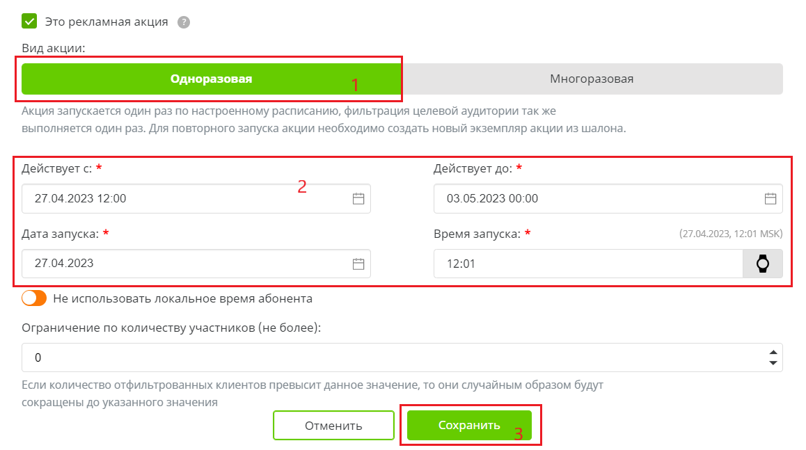Open calendar for 'Действует с' field

pyautogui.click(x=358, y=199)
